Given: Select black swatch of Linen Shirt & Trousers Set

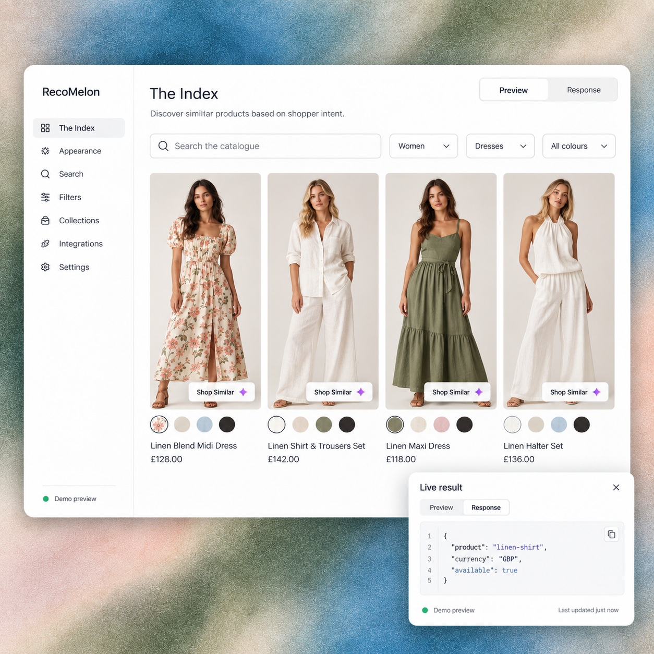Looking at the screenshot, I should [x=347, y=425].
